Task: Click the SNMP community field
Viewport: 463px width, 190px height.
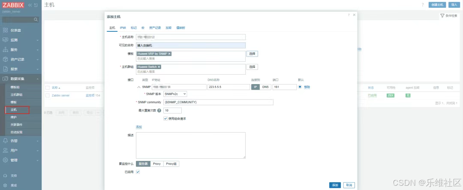Action: point(218,102)
